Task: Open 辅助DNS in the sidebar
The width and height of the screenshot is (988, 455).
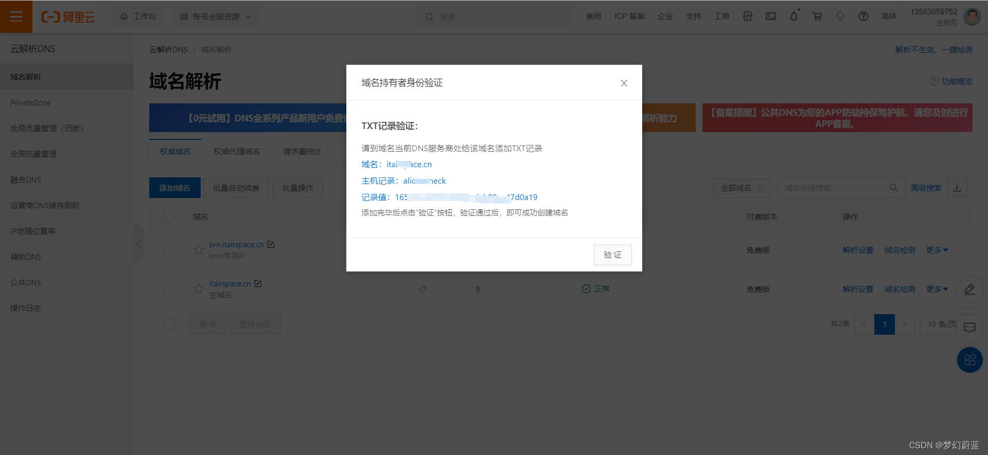Action: click(67, 257)
